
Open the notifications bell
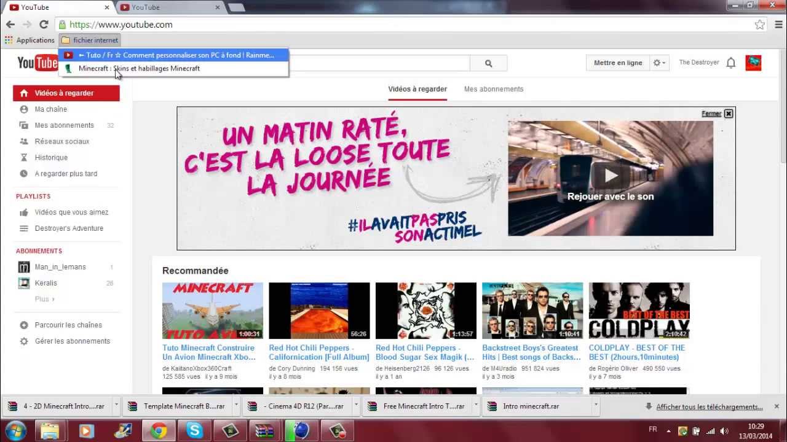coord(731,63)
